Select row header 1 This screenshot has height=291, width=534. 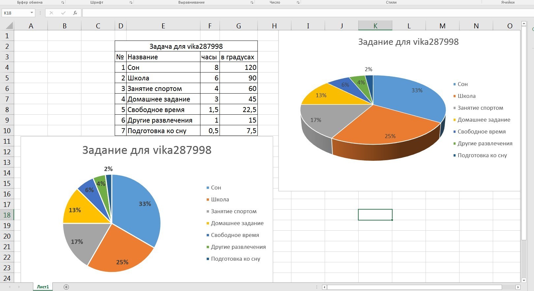7,36
